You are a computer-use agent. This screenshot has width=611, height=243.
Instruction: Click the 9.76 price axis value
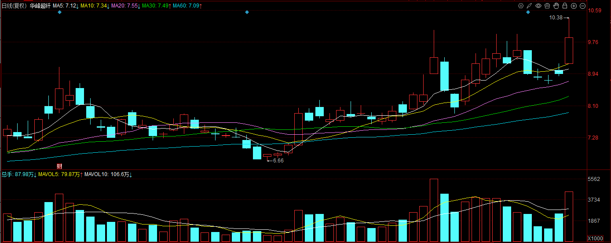pyautogui.click(x=593, y=42)
